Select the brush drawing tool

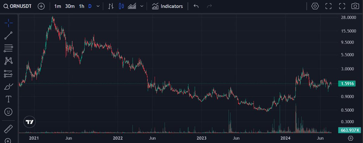(8, 86)
